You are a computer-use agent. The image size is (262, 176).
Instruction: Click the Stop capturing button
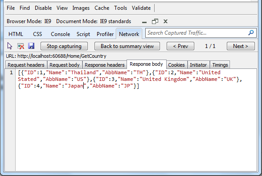coord(64,46)
